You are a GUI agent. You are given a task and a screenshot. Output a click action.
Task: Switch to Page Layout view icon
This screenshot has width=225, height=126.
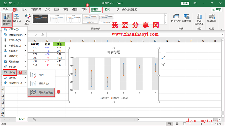[177, 124]
